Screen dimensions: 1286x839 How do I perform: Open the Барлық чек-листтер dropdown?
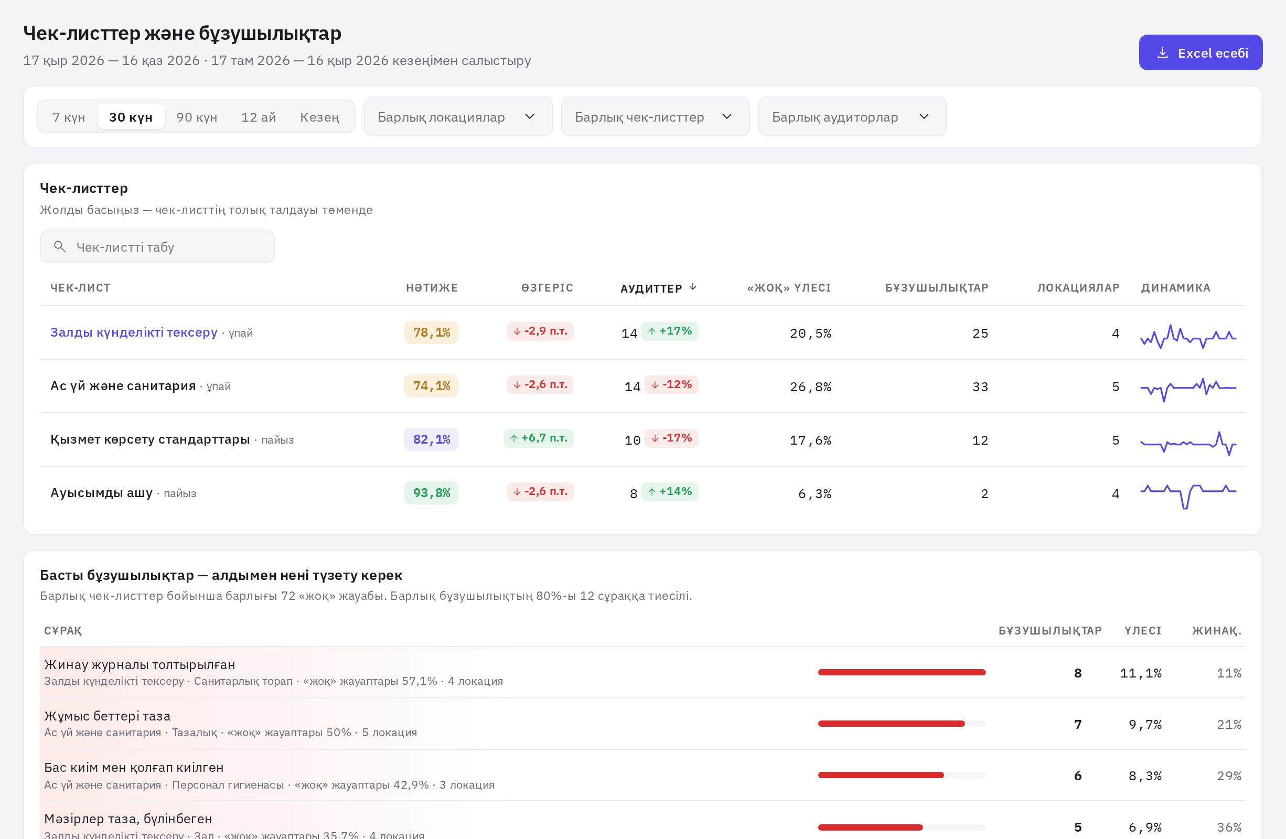click(655, 117)
